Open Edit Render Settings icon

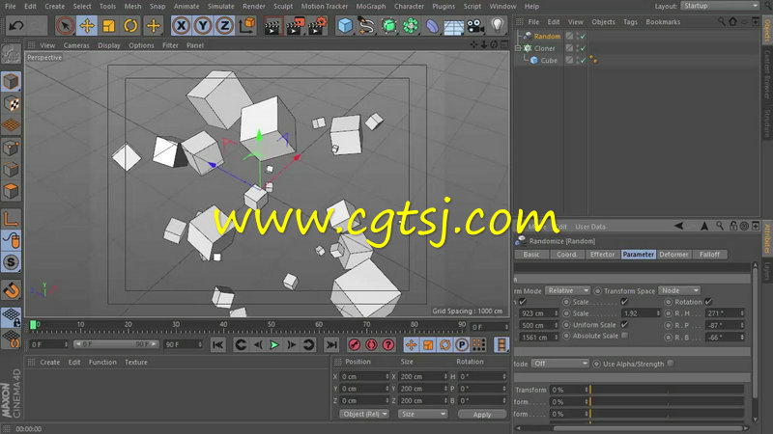317,26
